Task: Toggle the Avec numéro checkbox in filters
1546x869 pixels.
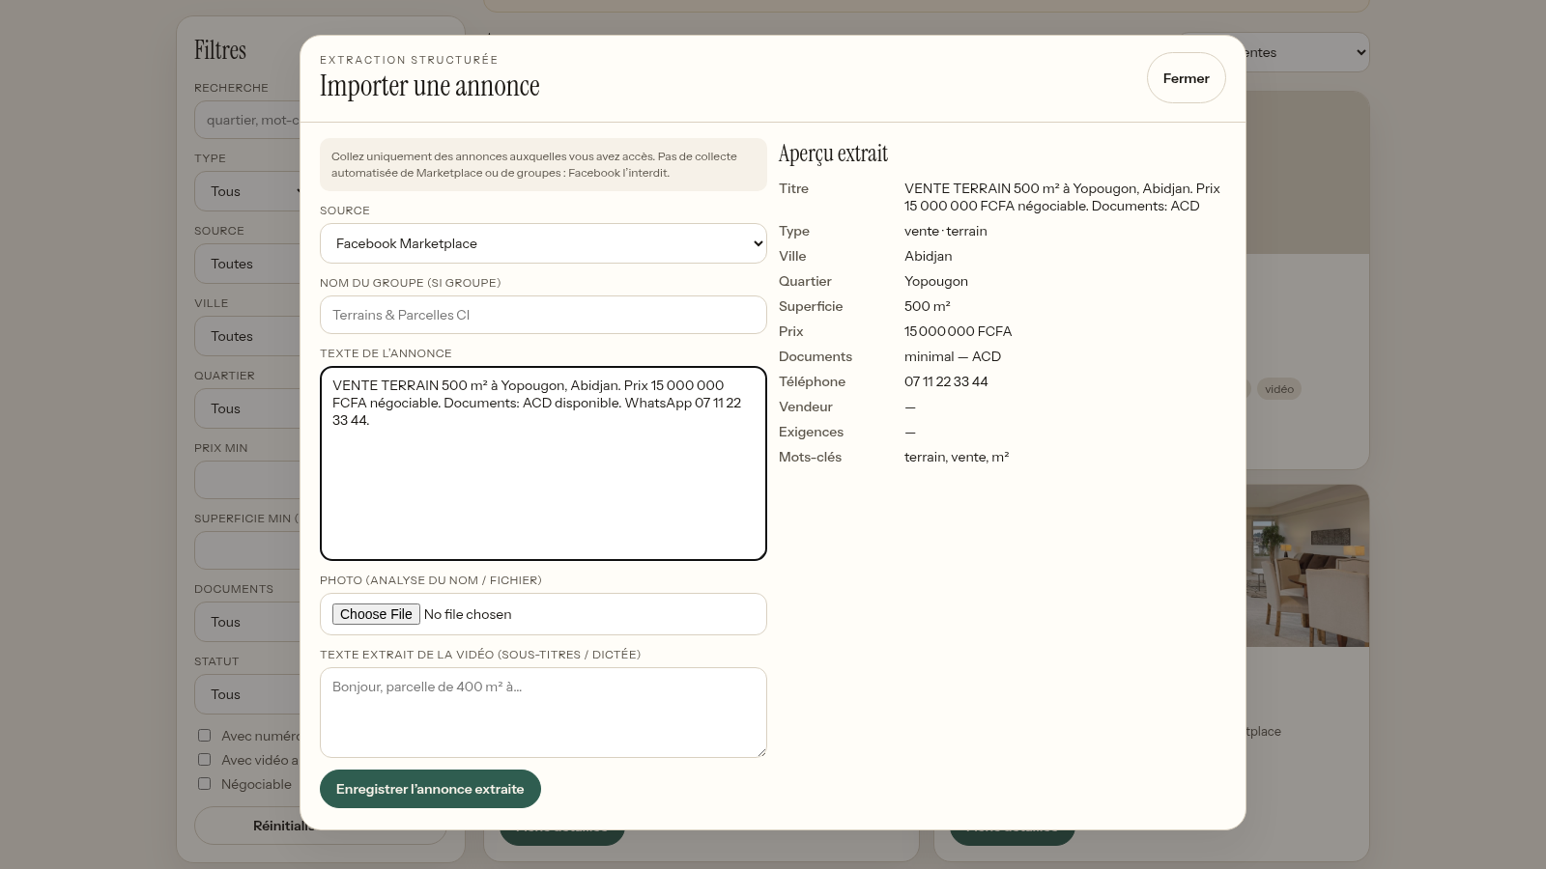Action: [204, 736]
